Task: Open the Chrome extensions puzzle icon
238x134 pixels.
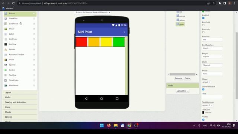Action: point(219,3)
